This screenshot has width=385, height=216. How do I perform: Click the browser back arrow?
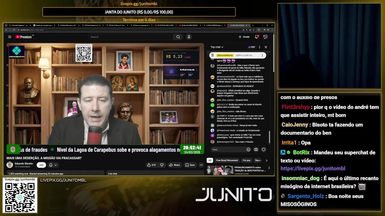coord(6,30)
